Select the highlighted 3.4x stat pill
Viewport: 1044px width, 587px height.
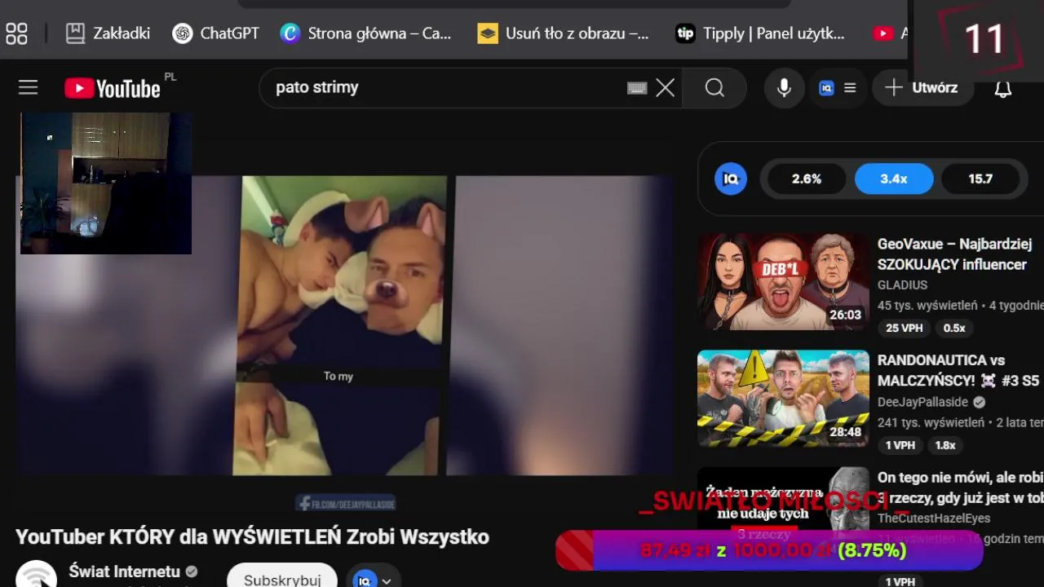[x=894, y=179]
